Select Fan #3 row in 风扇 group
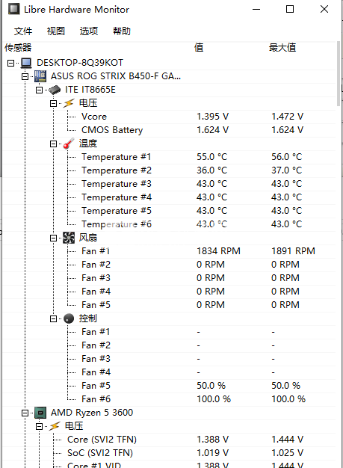The height and width of the screenshot is (468, 343). (170, 278)
